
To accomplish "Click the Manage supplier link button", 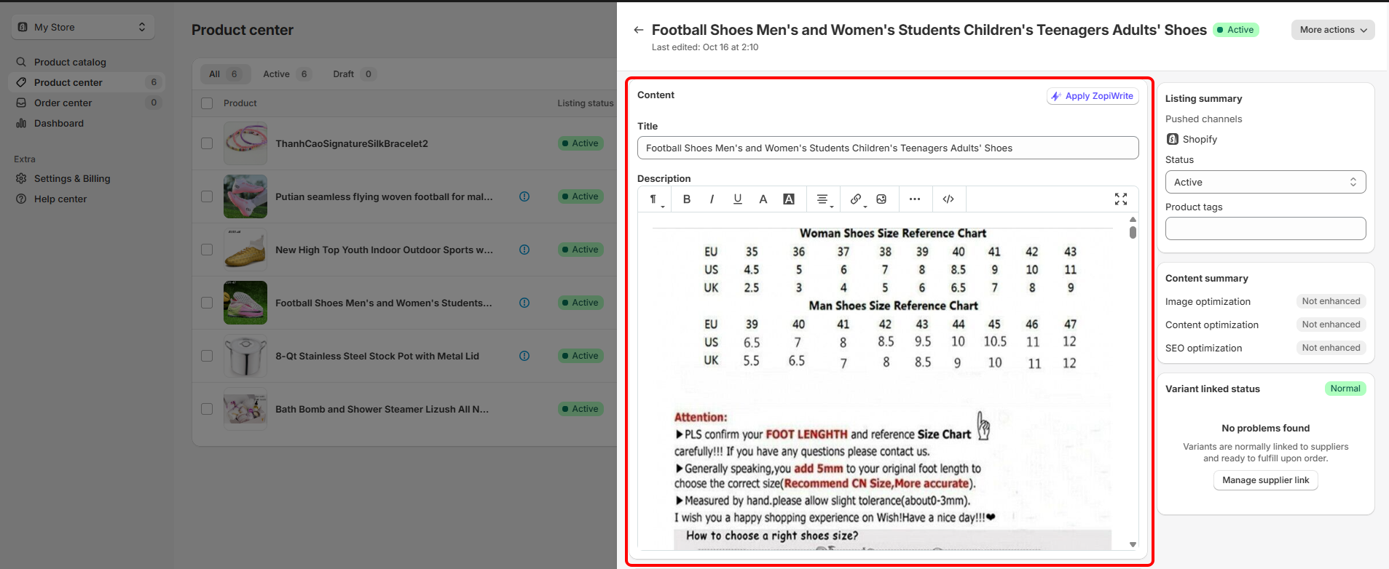I will 1265,480.
